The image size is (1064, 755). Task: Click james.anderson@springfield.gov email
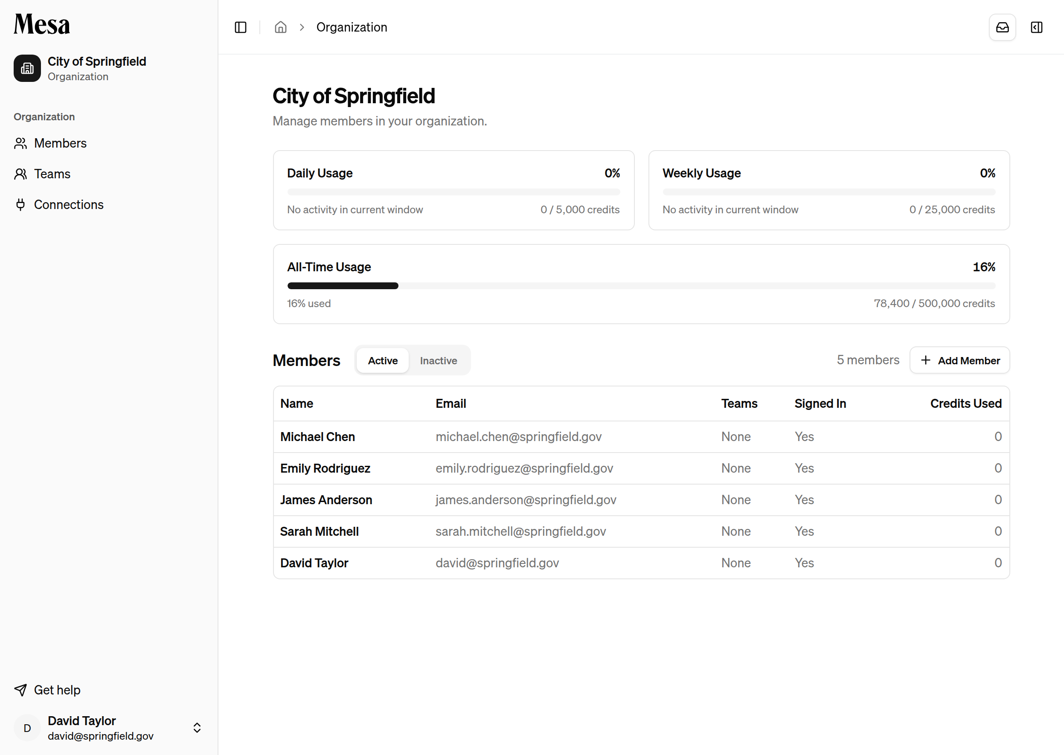click(x=526, y=500)
